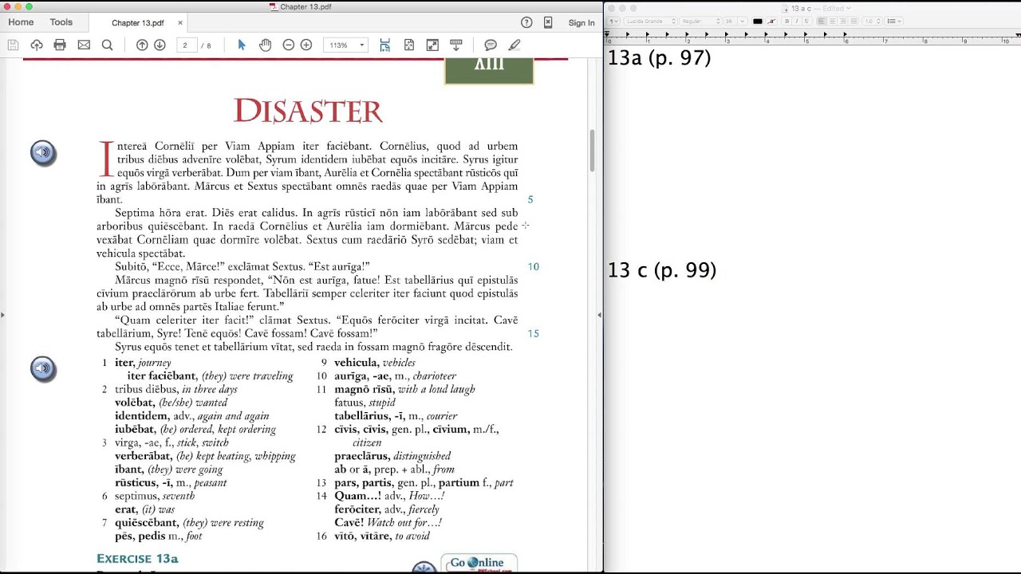Viewport: 1021px width, 574px height.
Task: Expand the TextEdit title Edited chevron
Action: tap(847, 8)
